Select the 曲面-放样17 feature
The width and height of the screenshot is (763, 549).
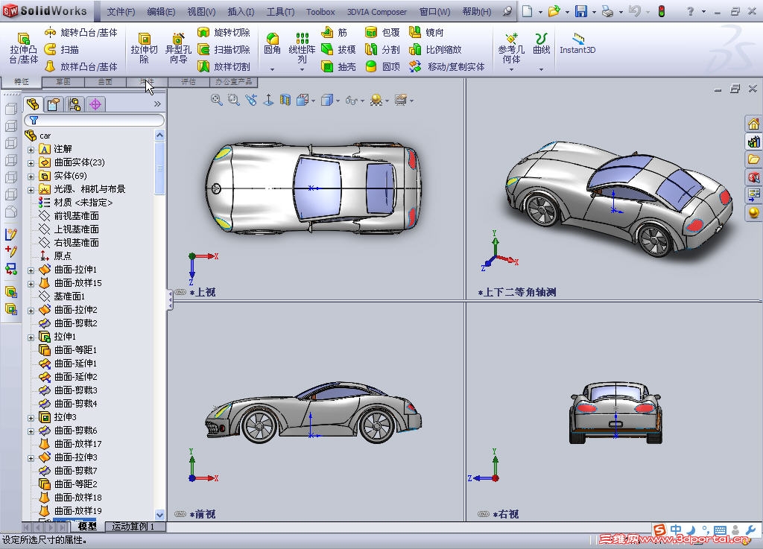[x=77, y=443]
